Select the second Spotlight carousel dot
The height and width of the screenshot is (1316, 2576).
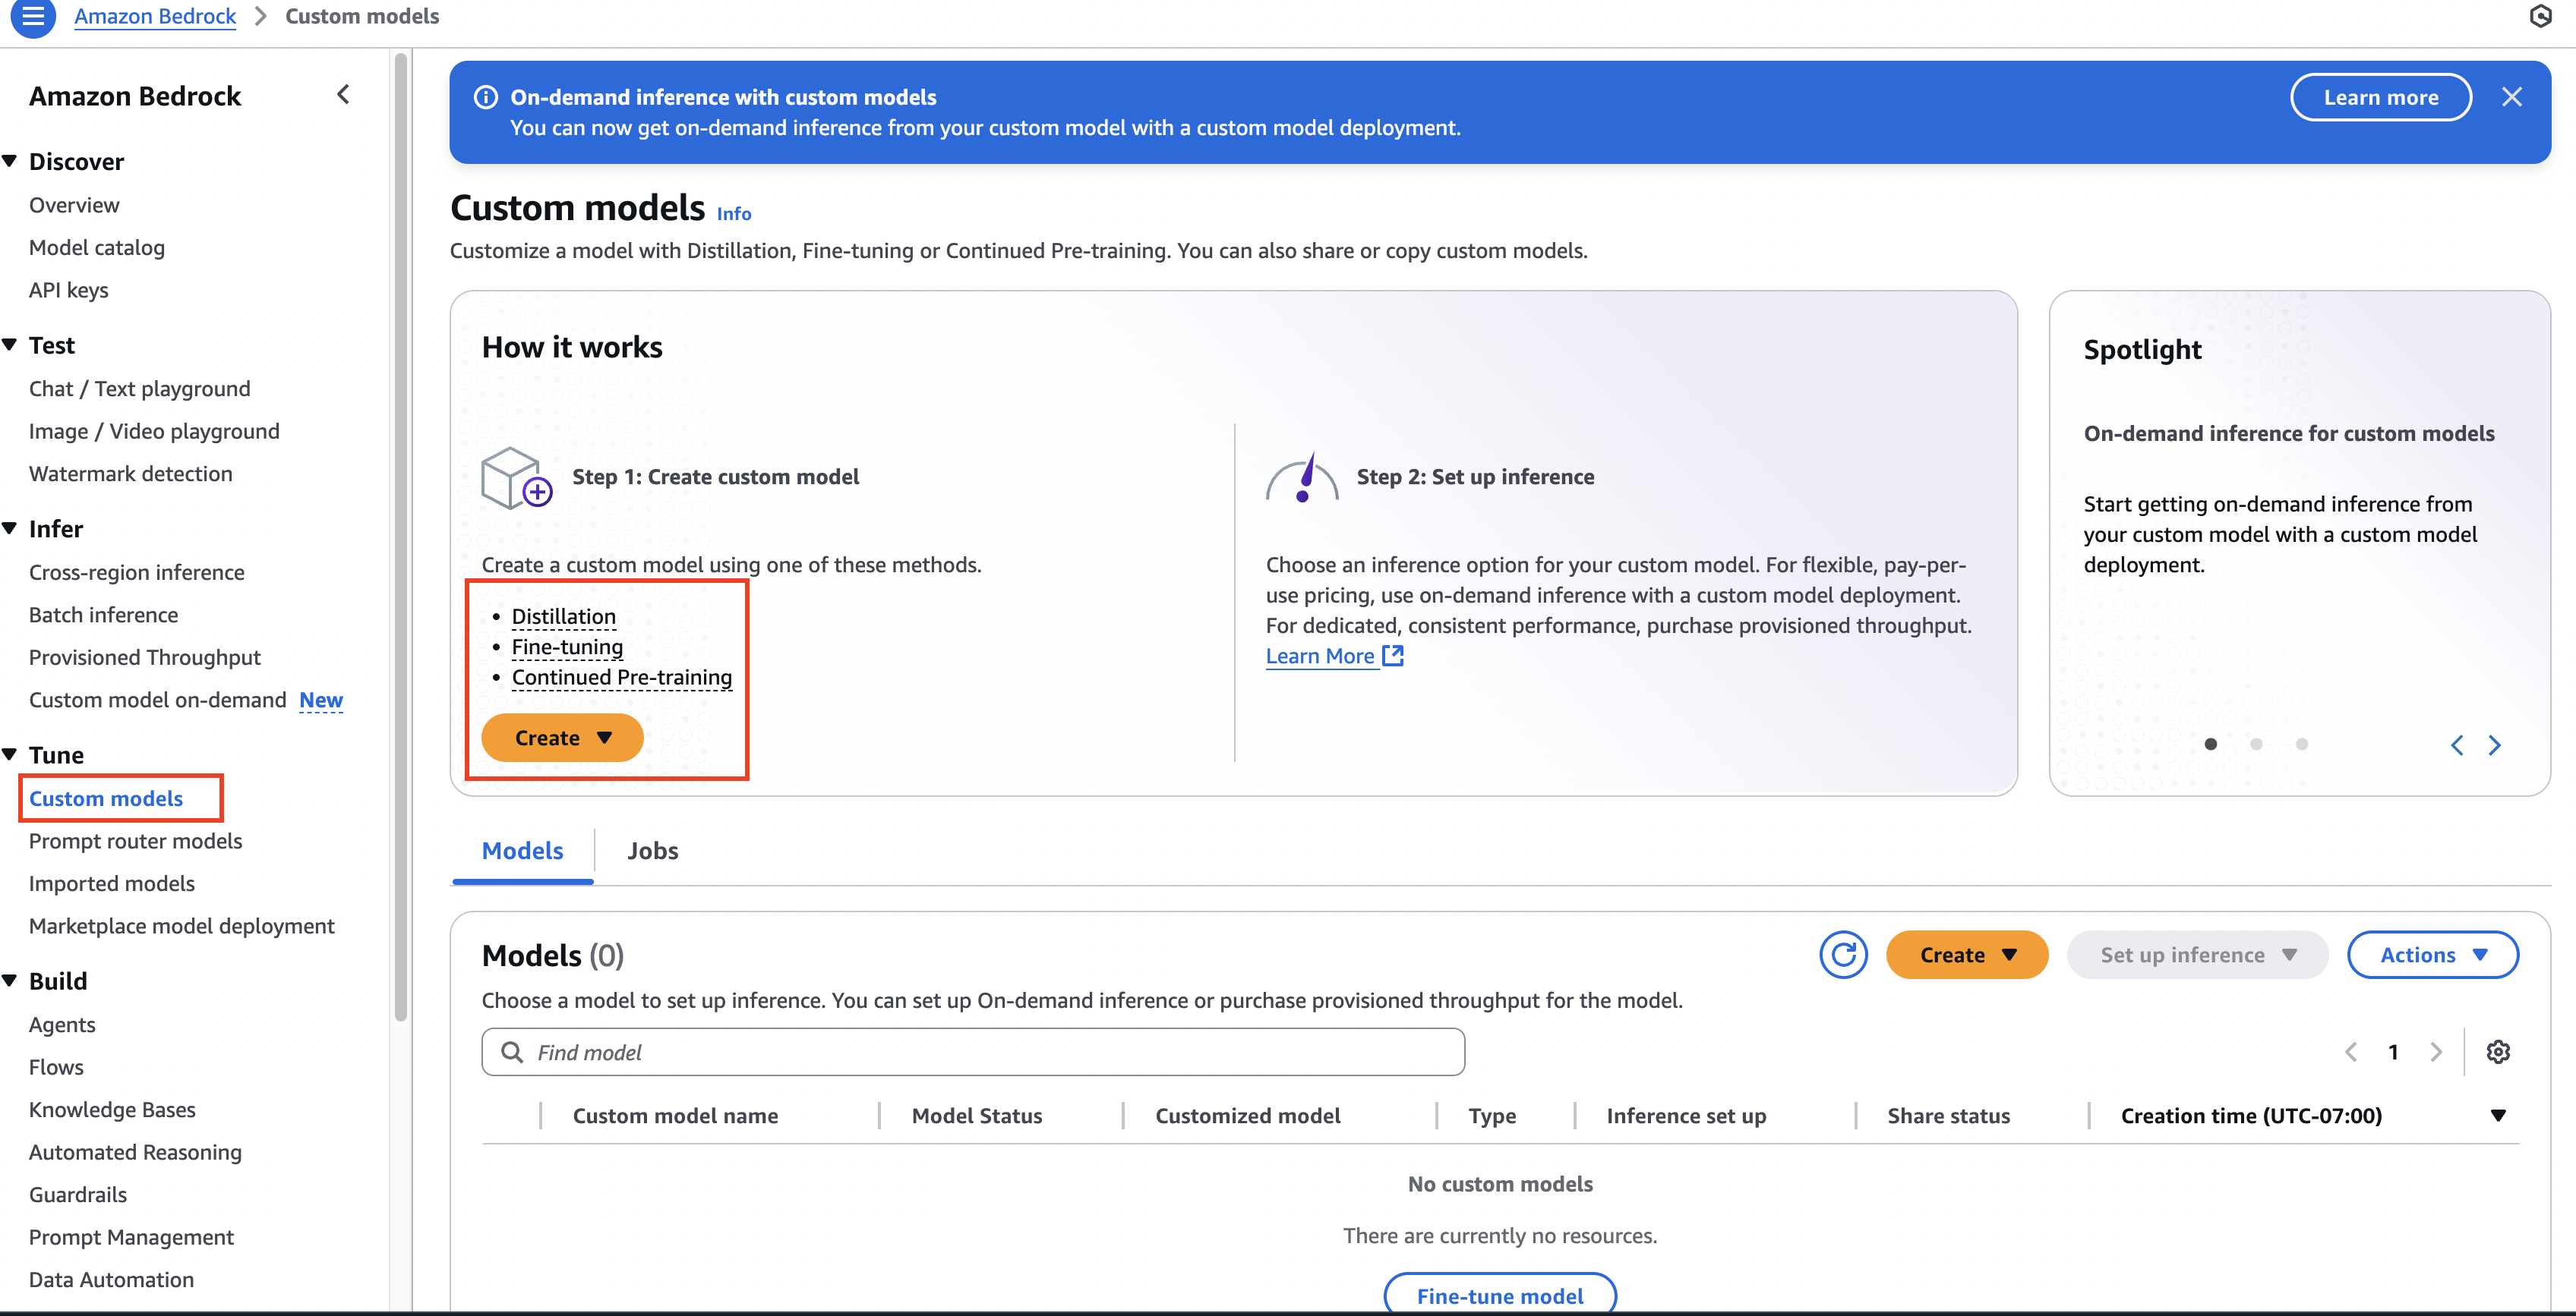pos(2256,744)
